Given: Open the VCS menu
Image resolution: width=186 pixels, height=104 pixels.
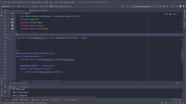Looking at the screenshot, I should point(61,2).
